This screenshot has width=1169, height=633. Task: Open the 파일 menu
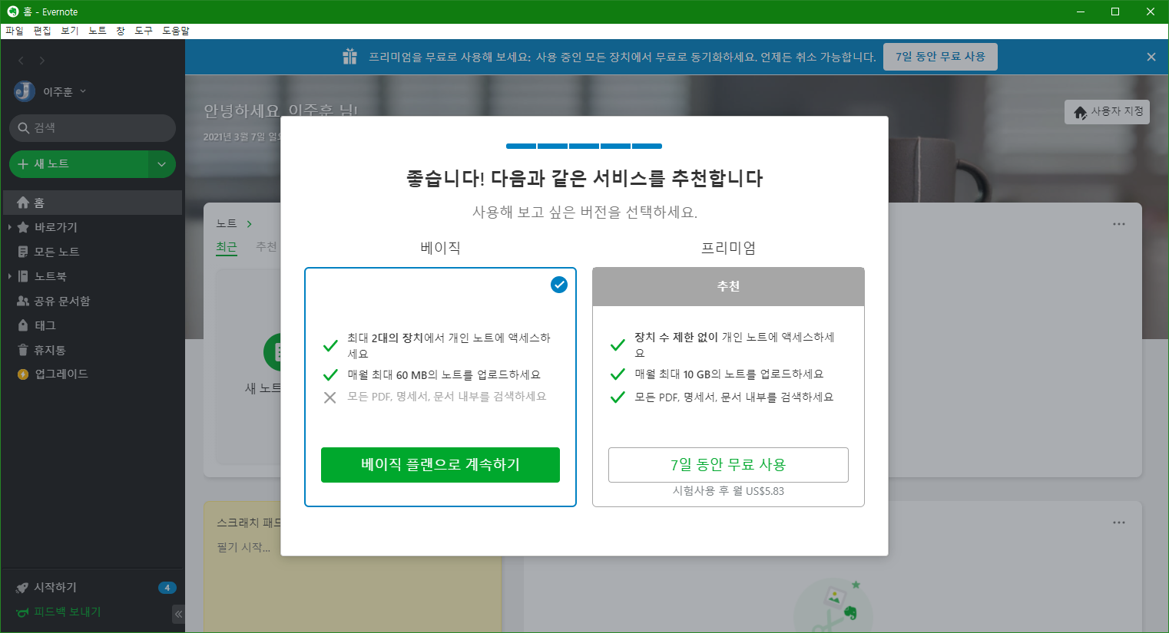click(x=15, y=31)
